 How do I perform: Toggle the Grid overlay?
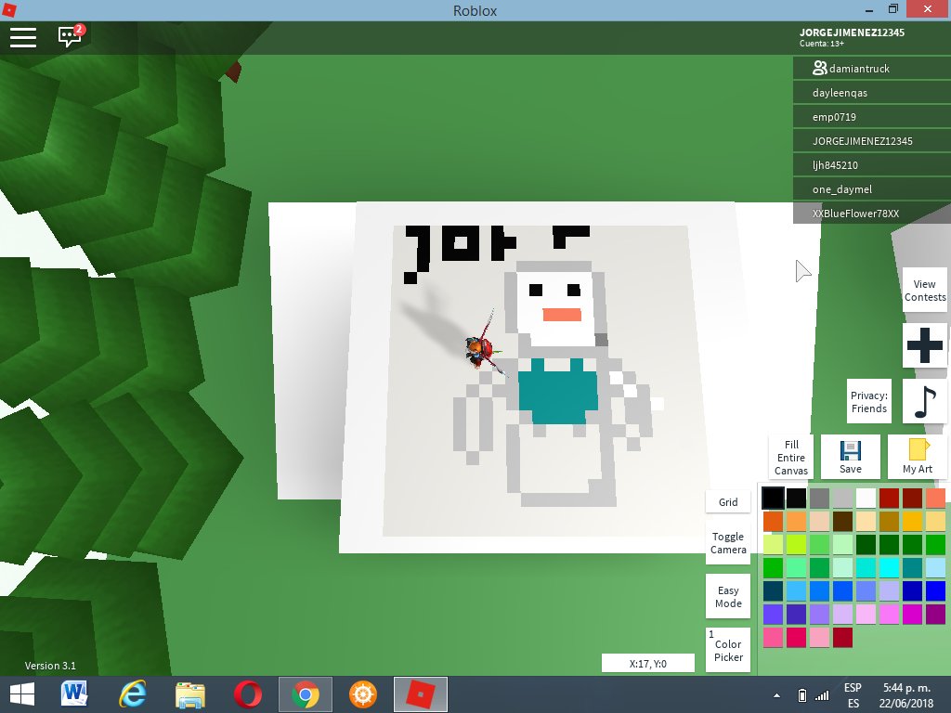click(728, 502)
